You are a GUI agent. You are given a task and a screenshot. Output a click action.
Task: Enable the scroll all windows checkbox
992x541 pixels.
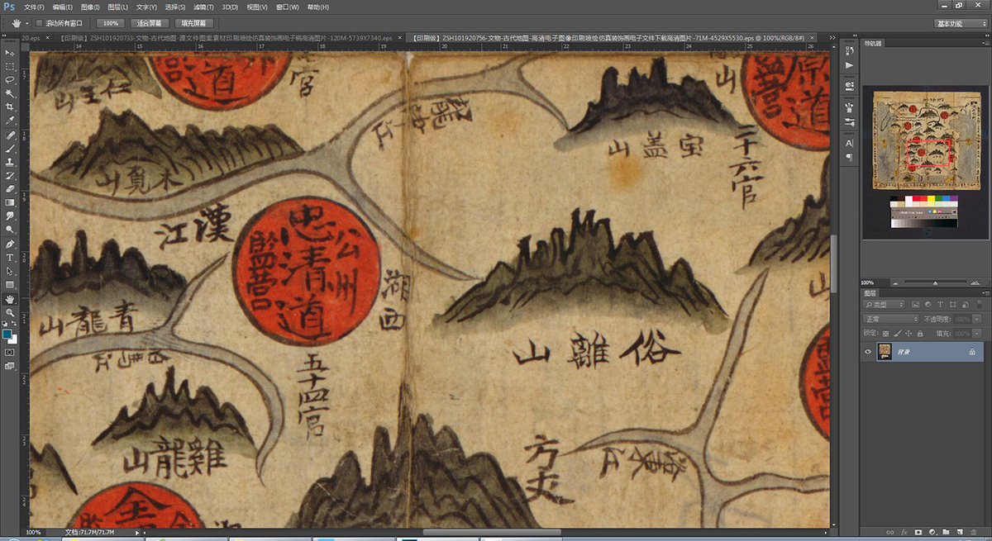point(39,23)
